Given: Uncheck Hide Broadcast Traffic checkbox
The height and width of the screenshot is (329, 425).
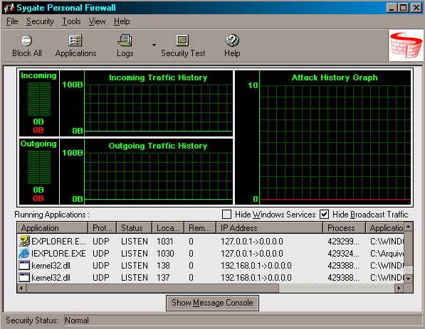Looking at the screenshot, I should coord(324,215).
